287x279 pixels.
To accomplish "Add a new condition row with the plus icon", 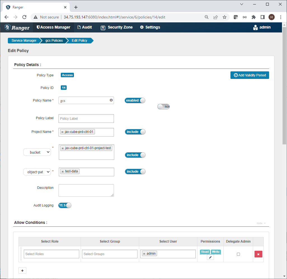I will click(x=22, y=270).
